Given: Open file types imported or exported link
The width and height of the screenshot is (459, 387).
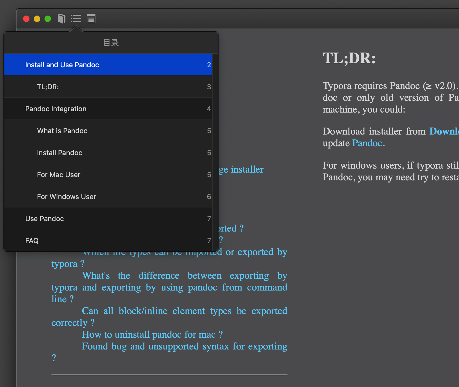Looking at the screenshot, I should pos(169,258).
